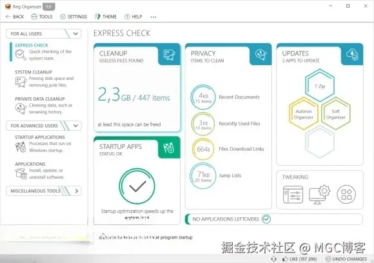Collapse the FOR ALL USERS section

[75, 34]
